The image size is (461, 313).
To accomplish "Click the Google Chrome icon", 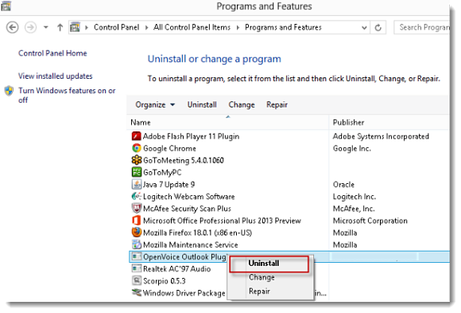I will [137, 148].
